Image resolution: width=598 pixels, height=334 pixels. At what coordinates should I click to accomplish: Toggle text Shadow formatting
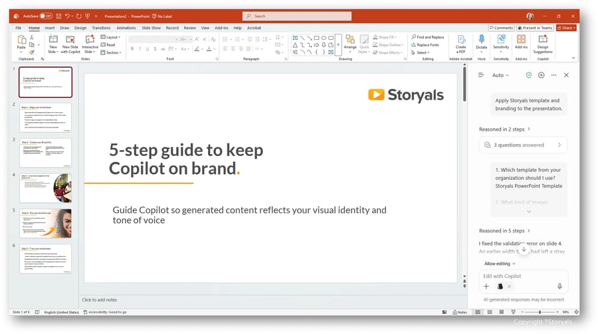(x=155, y=48)
